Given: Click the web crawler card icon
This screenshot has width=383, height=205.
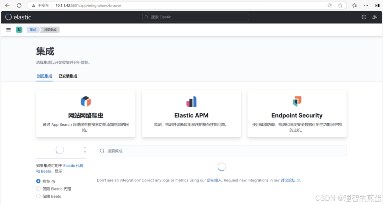Looking at the screenshot, I should [x=86, y=101].
